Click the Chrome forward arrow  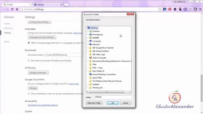[8, 9]
